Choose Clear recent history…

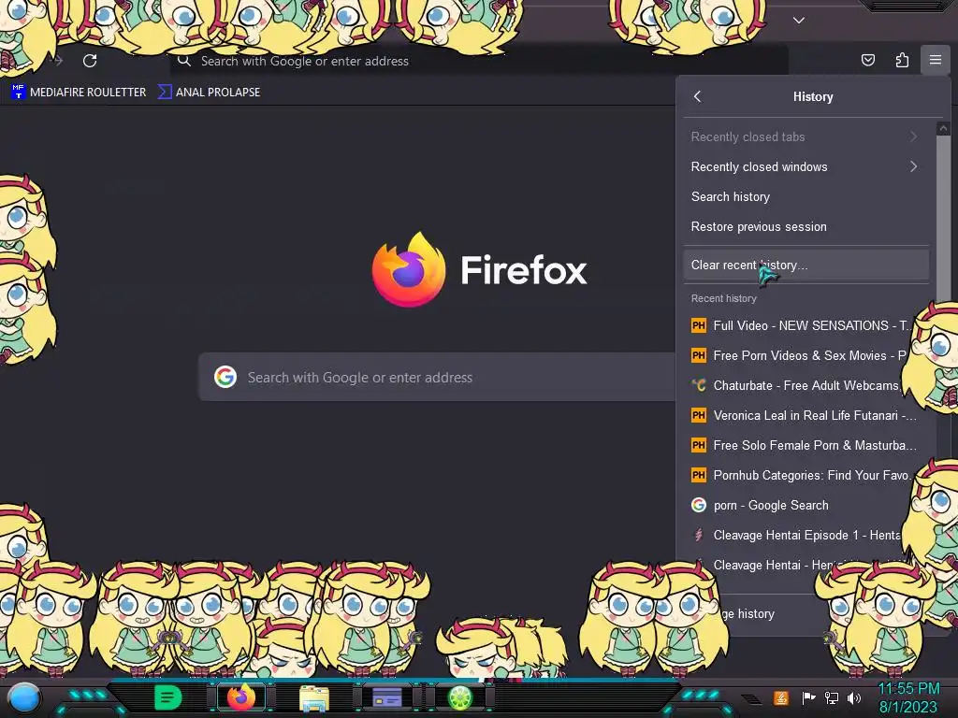tap(806, 265)
